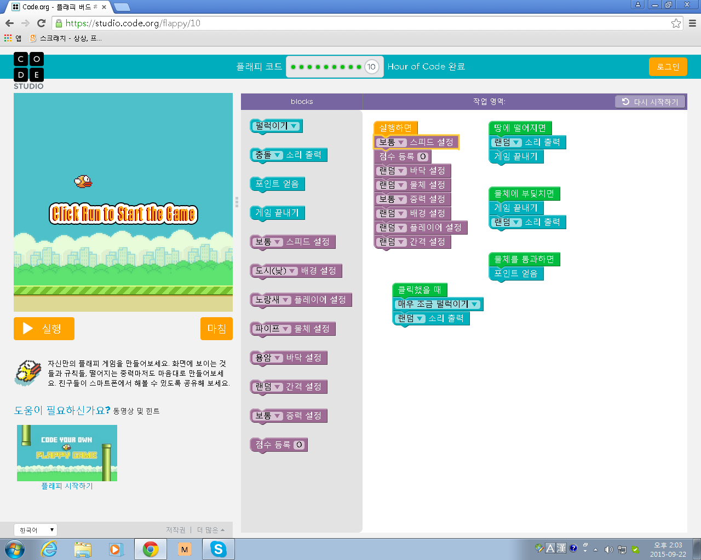Bookmark this page with the star icon
The height and width of the screenshot is (560, 701).
pos(676,23)
